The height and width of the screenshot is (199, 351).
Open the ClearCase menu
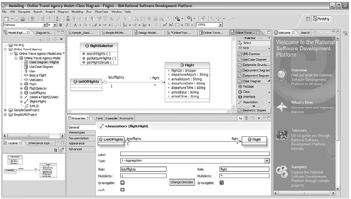101,12
